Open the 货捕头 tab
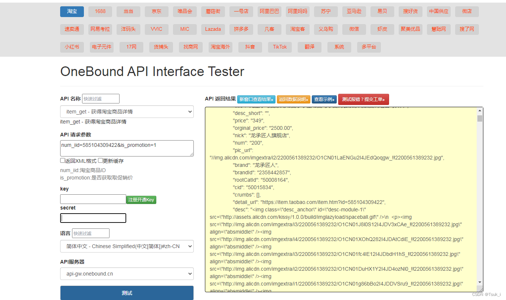 click(x=161, y=47)
